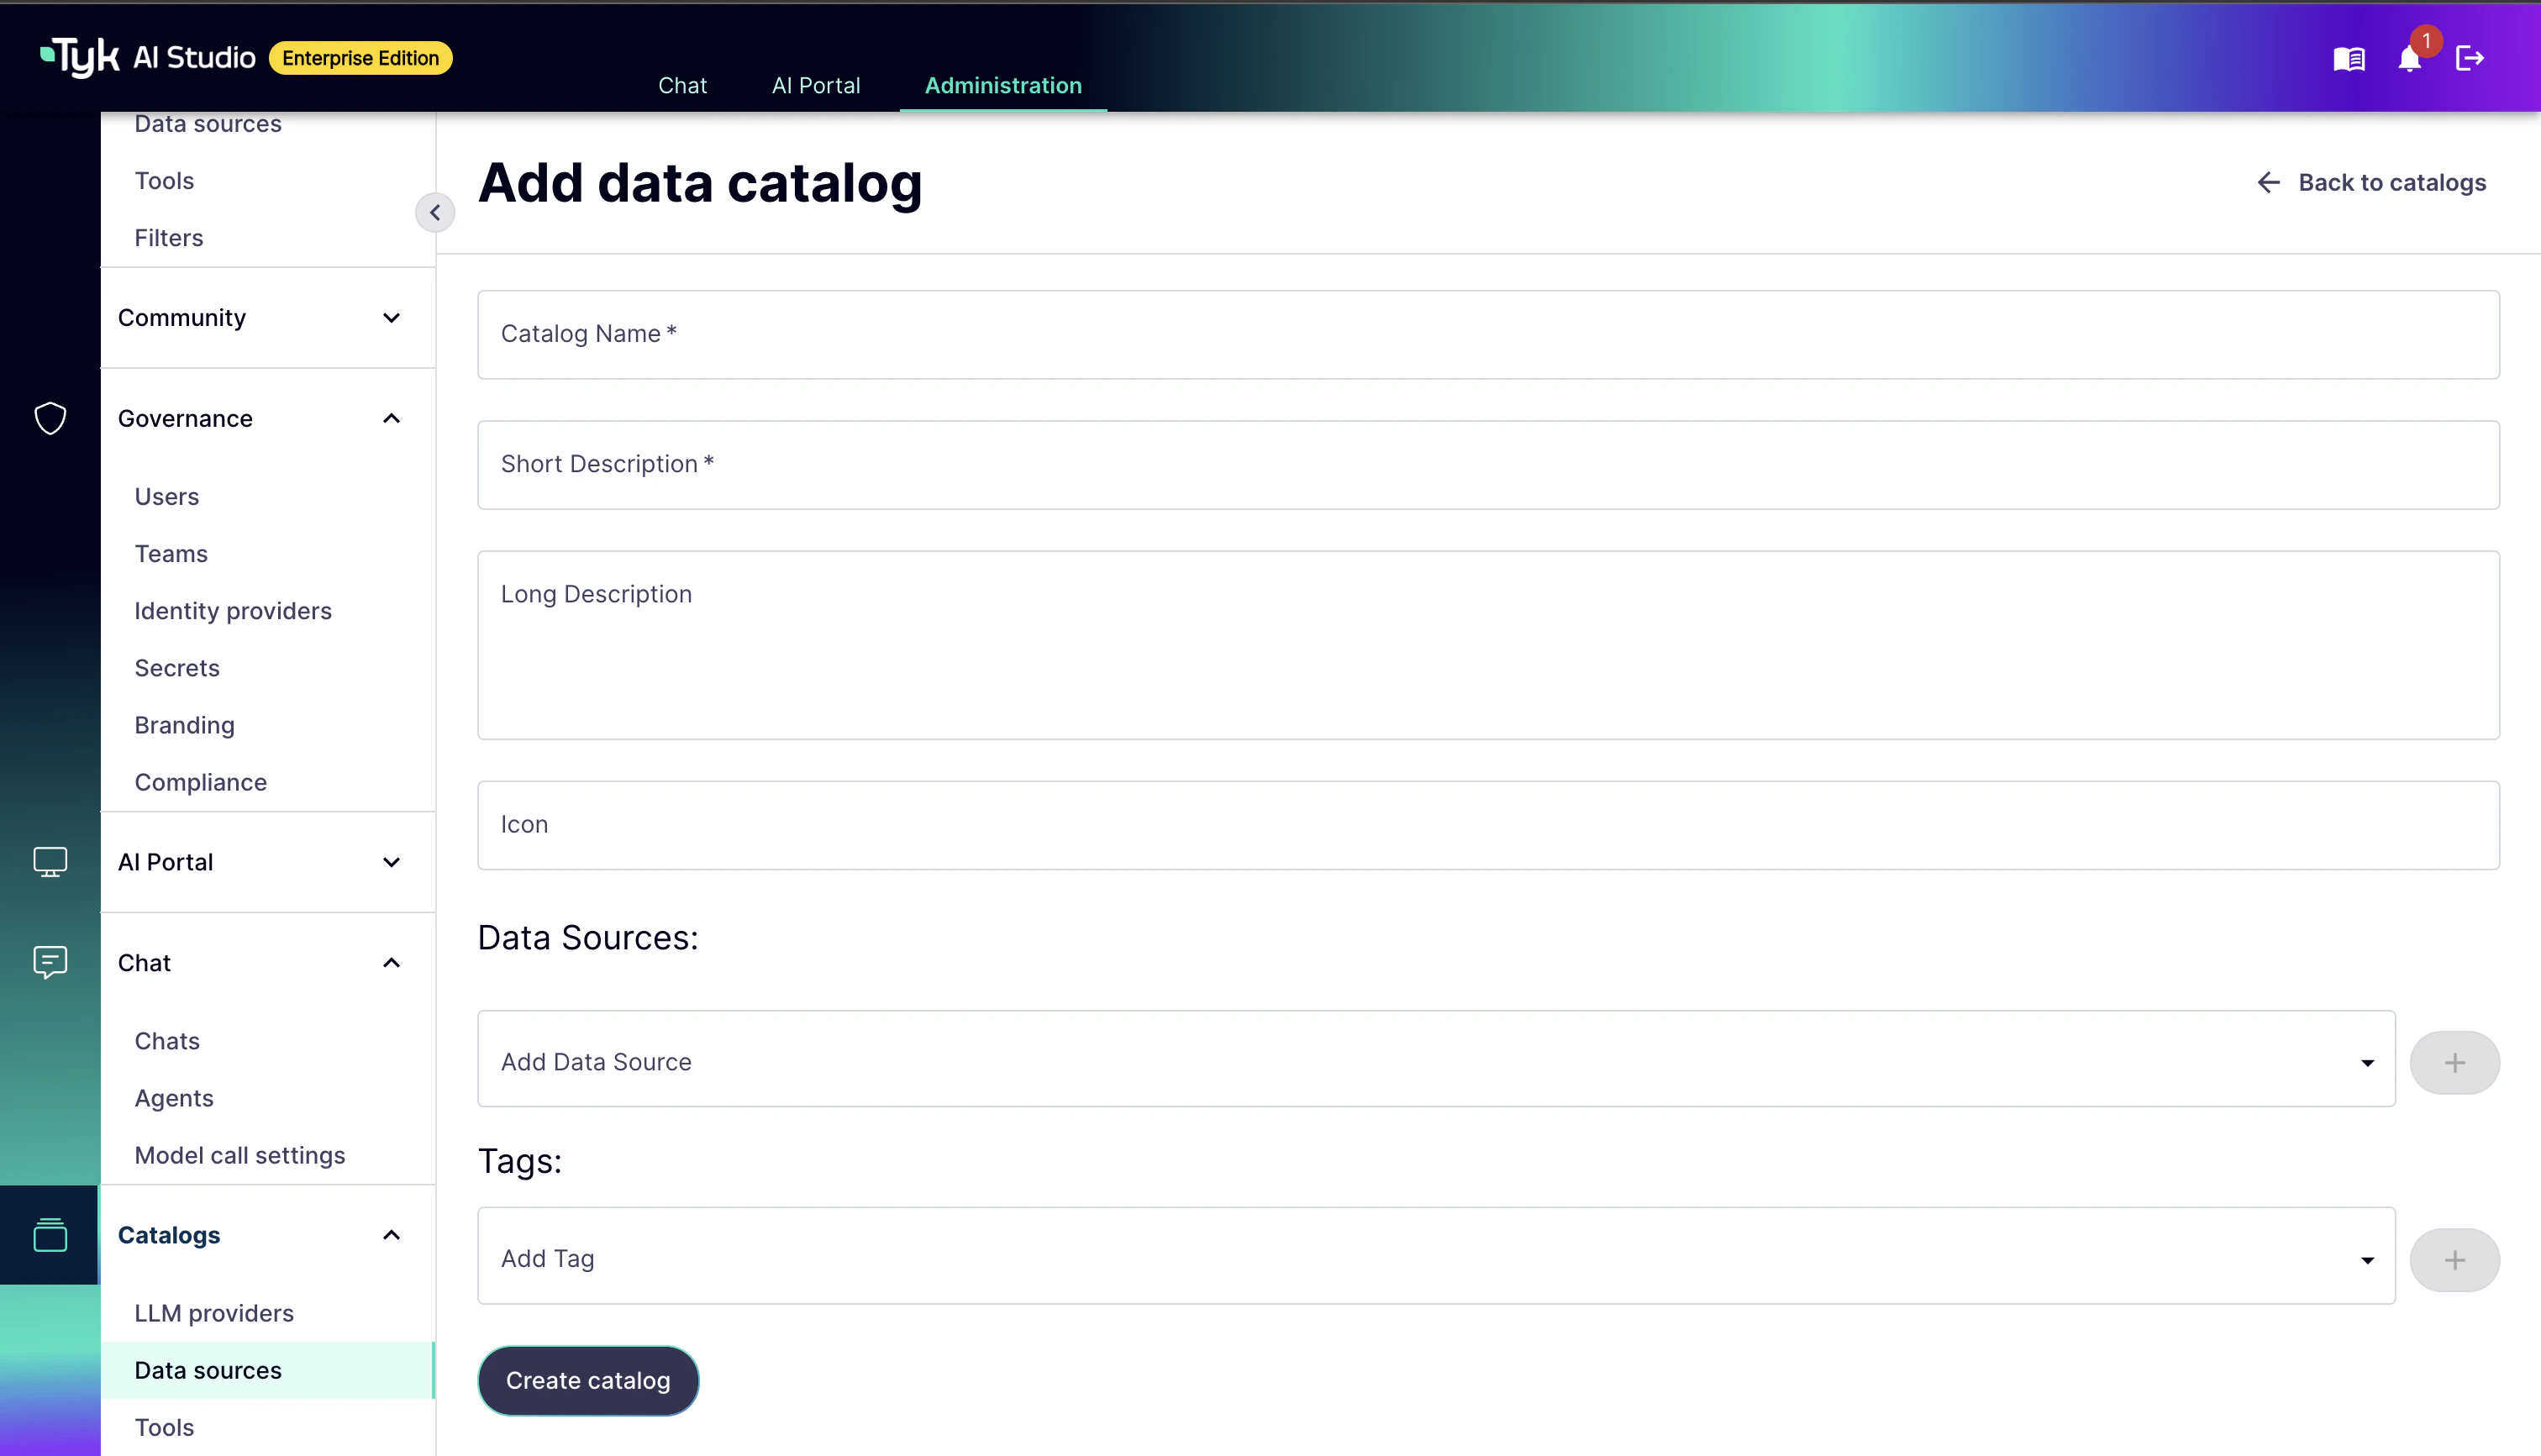Open the Add Data Source dropdown

2366,1062
